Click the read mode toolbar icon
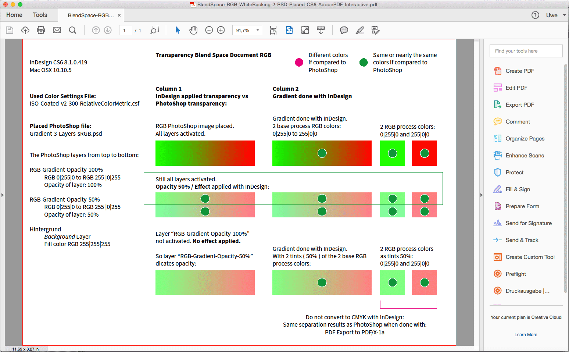The image size is (569, 352). tap(321, 30)
